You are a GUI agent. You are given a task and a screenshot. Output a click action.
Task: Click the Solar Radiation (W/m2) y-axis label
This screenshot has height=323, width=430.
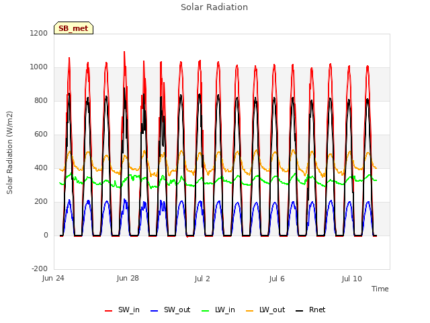(9, 153)
